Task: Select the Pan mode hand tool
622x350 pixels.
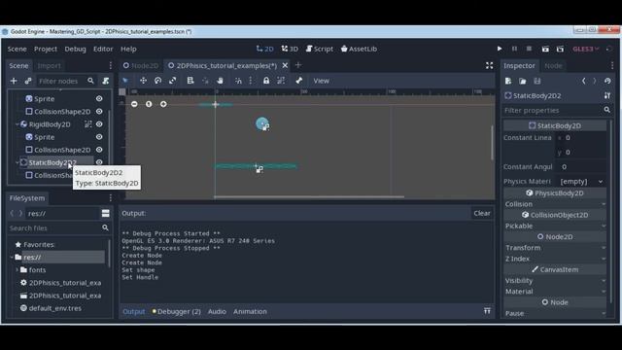Action: coord(220,81)
